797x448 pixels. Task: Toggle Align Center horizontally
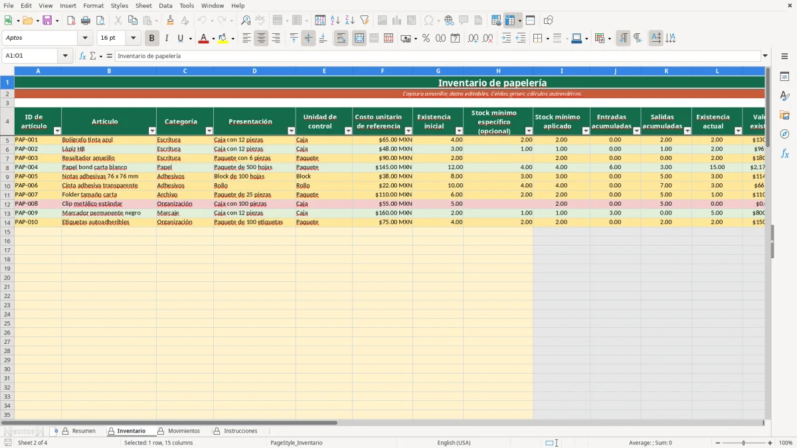(261, 38)
